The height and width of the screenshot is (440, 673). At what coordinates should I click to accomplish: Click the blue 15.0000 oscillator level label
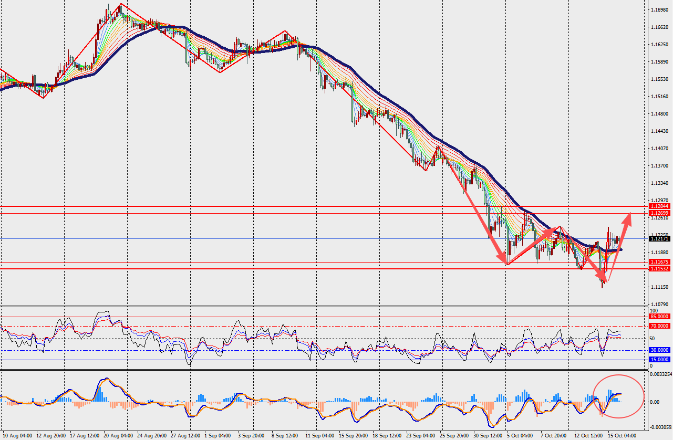(x=659, y=360)
